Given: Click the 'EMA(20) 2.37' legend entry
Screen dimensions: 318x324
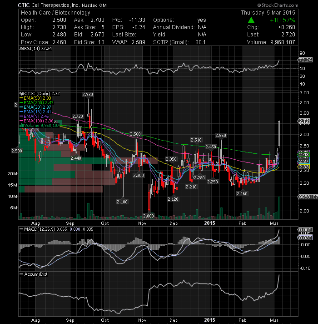Looking at the screenshot, I should (x=37, y=107).
